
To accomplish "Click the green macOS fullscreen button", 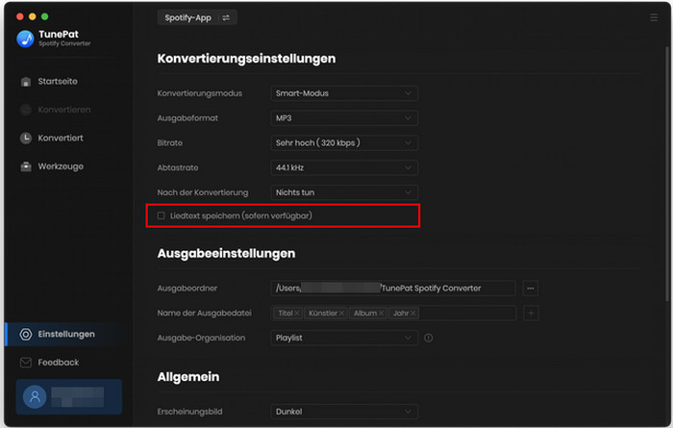I will [44, 16].
